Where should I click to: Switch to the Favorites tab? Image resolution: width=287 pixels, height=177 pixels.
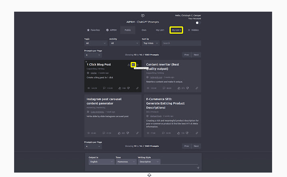pyautogui.click(x=94, y=30)
